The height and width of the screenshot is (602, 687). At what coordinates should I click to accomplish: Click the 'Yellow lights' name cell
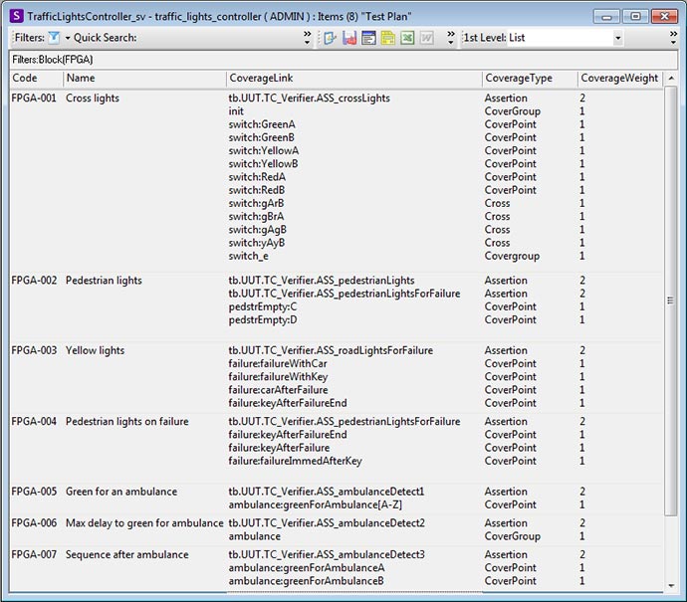95,350
